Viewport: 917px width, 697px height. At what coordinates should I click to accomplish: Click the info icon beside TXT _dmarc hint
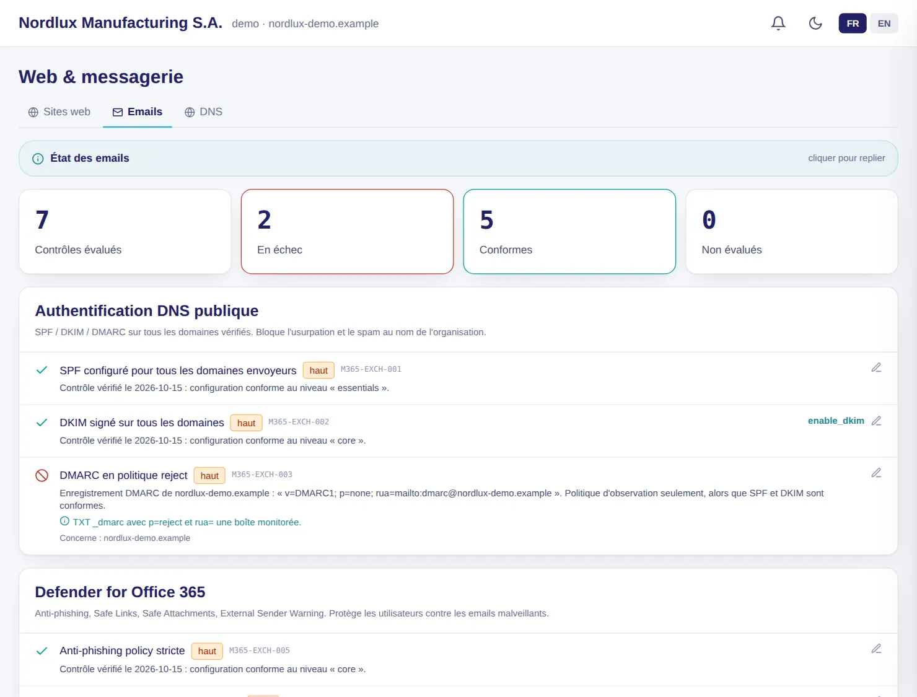point(64,521)
